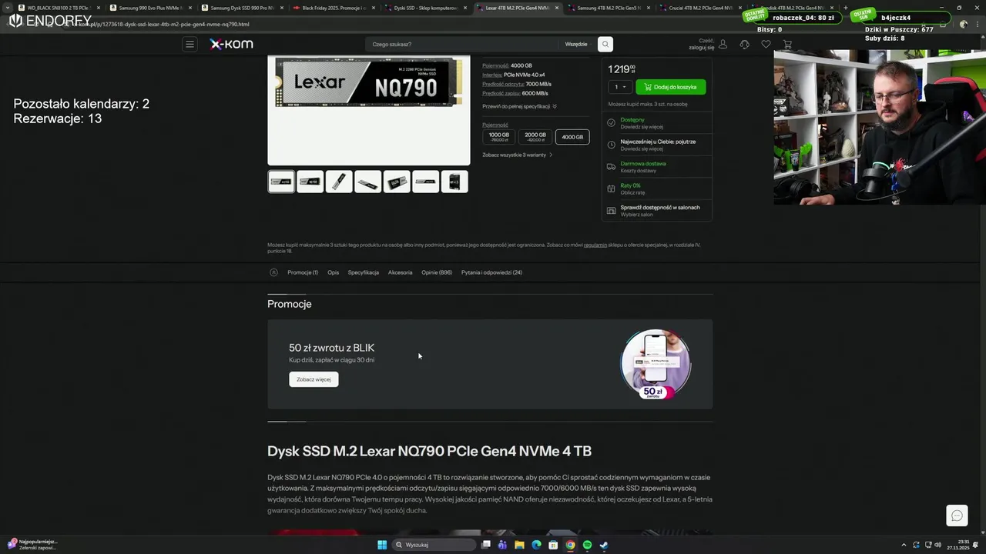Open File Explorer on taskbar
Image resolution: width=986 pixels, height=554 pixels.
[519, 545]
